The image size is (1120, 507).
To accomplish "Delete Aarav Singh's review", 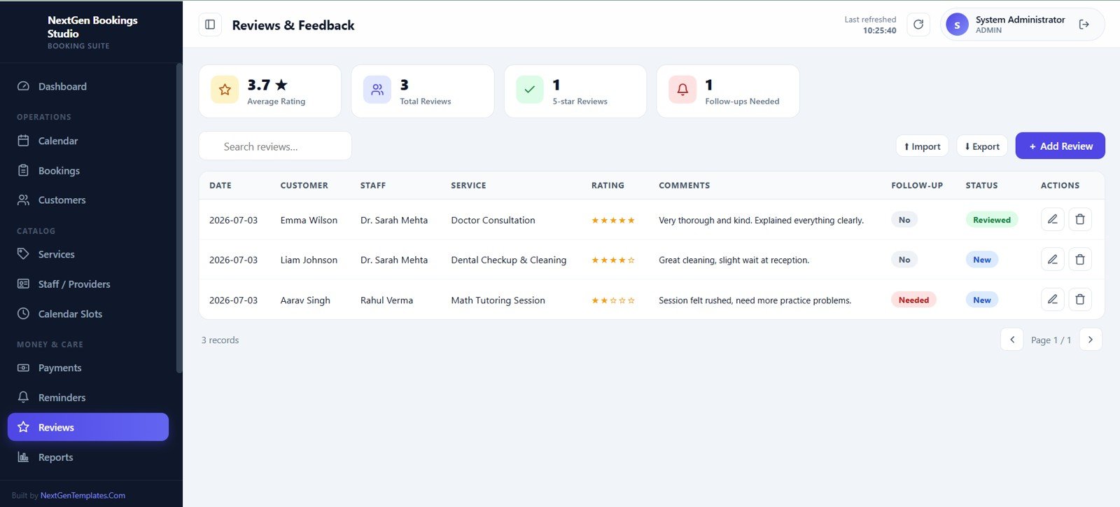I will tap(1080, 299).
